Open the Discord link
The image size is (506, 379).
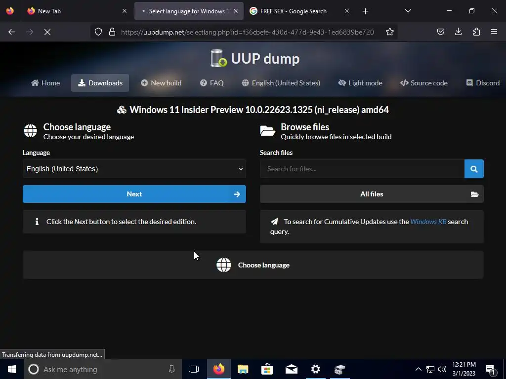click(x=483, y=83)
